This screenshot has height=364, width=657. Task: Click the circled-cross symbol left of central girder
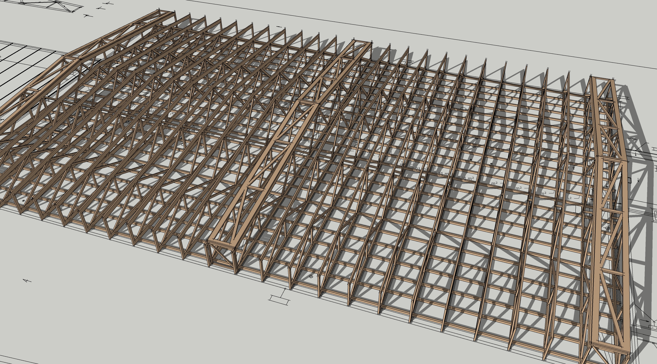tap(285, 104)
